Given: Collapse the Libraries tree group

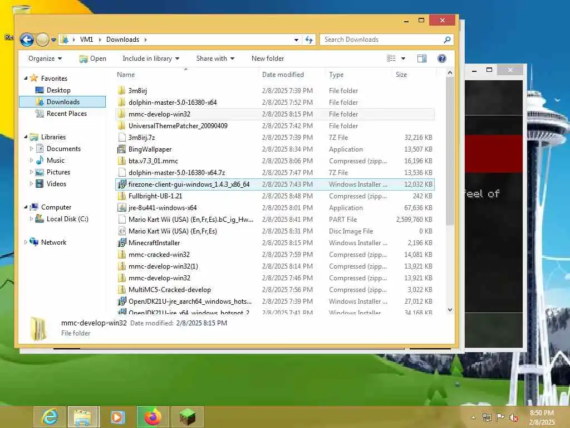Looking at the screenshot, I should pyautogui.click(x=26, y=137).
